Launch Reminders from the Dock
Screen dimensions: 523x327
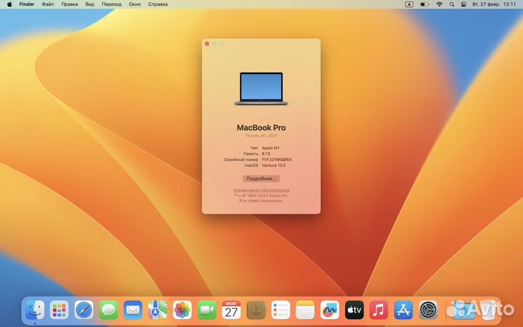click(280, 310)
